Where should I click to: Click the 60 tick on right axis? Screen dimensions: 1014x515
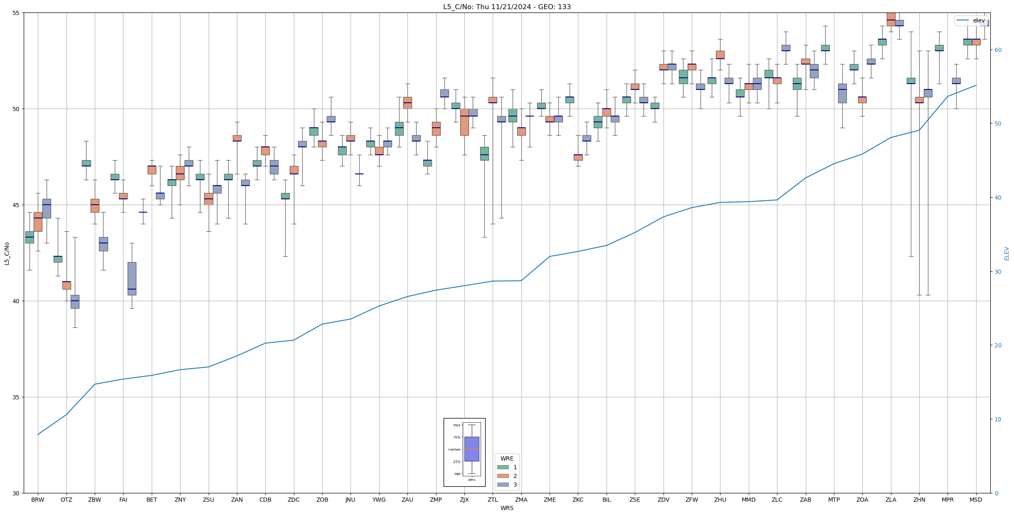pyautogui.click(x=997, y=50)
